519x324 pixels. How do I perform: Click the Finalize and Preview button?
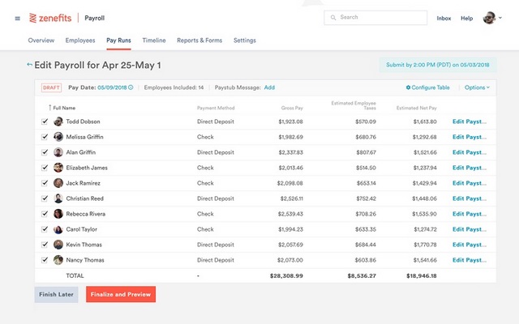pos(120,294)
